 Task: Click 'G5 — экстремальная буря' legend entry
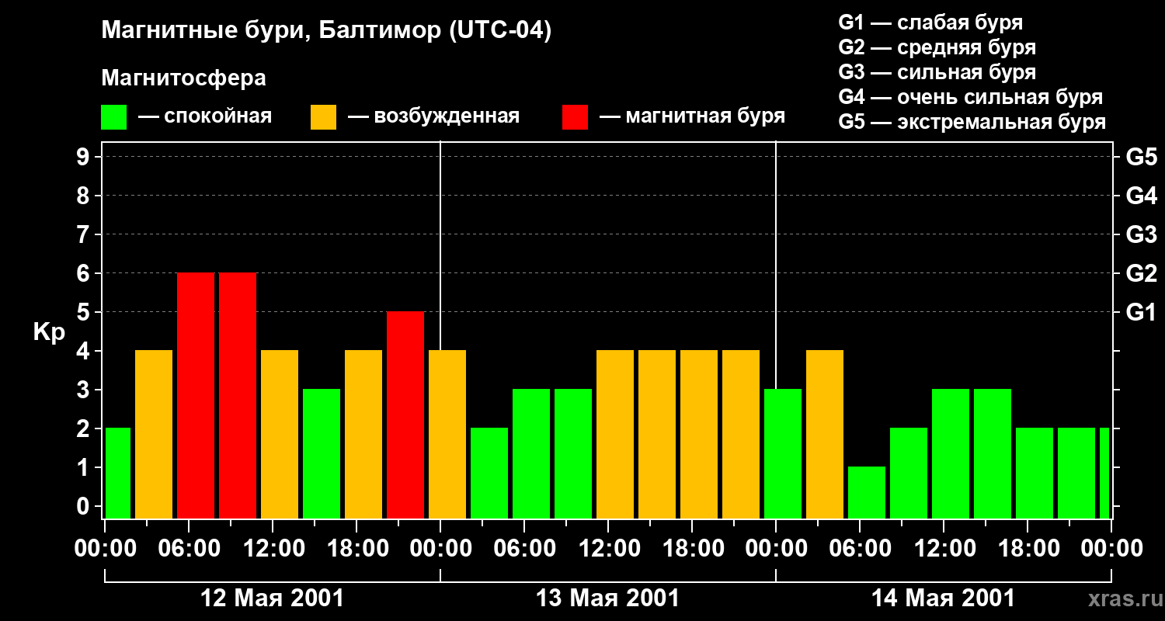point(972,122)
